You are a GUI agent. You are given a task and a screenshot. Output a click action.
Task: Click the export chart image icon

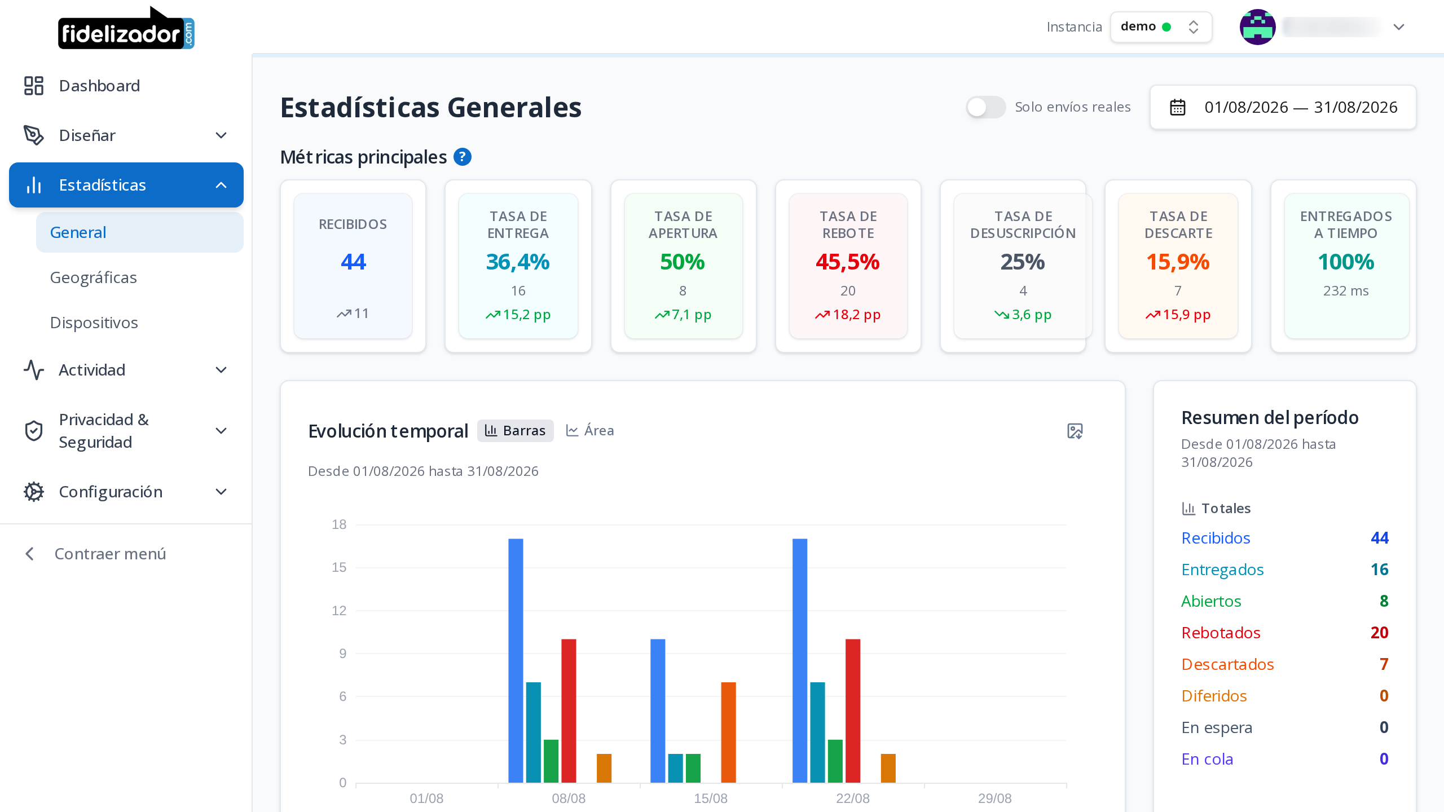click(x=1075, y=431)
